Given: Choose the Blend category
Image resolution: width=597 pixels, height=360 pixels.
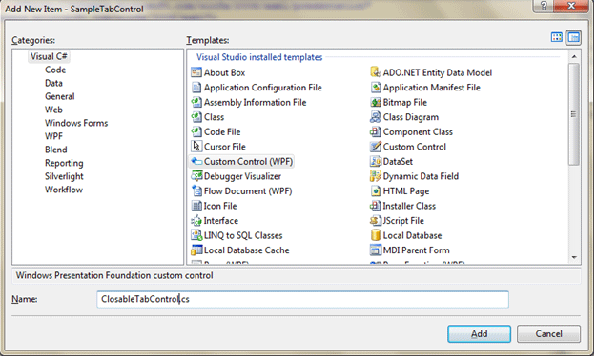Looking at the screenshot, I should [56, 150].
